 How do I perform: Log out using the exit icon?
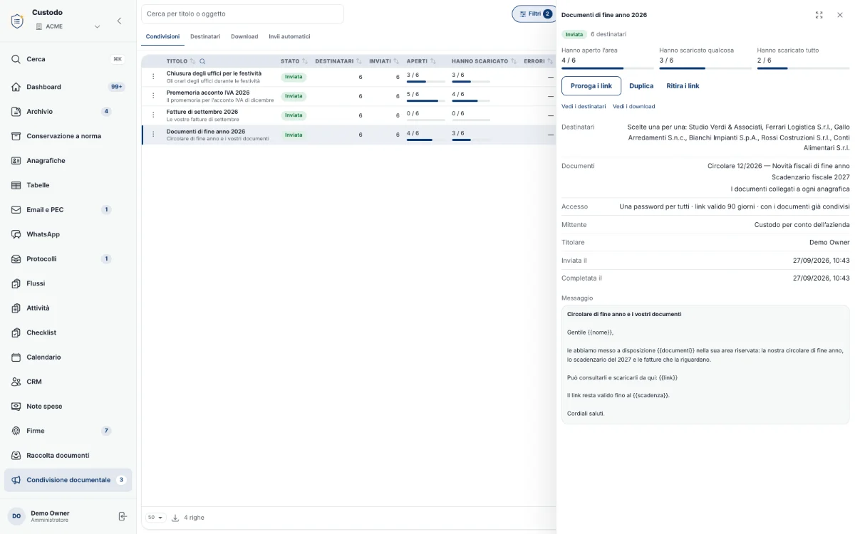click(122, 516)
